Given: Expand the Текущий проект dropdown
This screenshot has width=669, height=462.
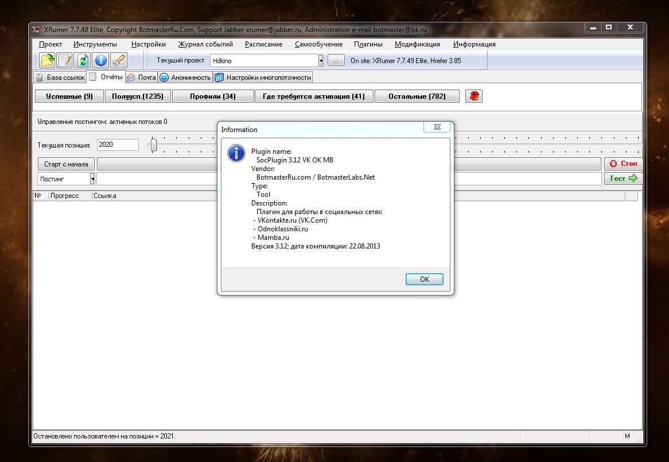Looking at the screenshot, I should (x=320, y=61).
